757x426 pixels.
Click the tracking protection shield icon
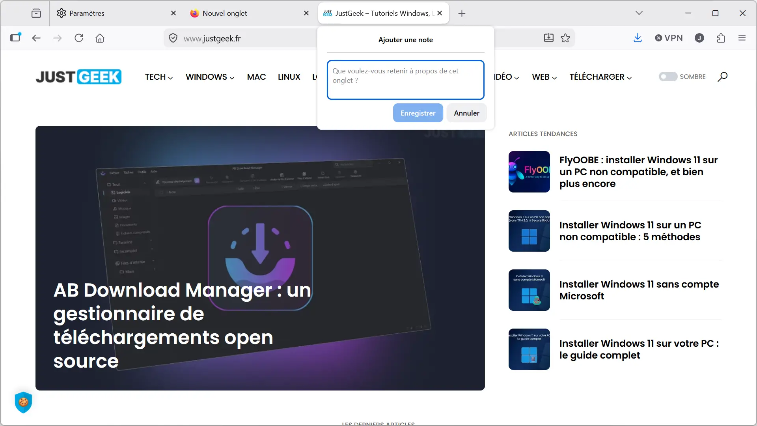[173, 38]
